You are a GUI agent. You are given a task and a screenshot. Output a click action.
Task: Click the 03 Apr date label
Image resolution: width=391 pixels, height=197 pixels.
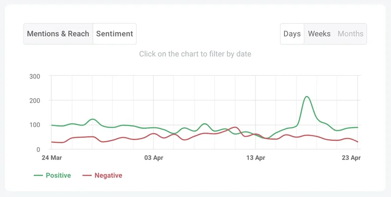[x=154, y=158]
